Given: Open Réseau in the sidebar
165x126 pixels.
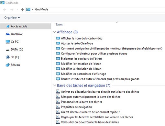Looking at the screenshot, I should click(15, 65).
